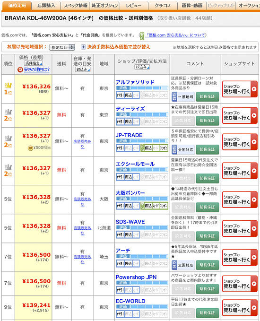The width and height of the screenshot is (260, 321).
Task: Click green 安心 payment icon in JP-TRADE row
Action: coord(142,147)
